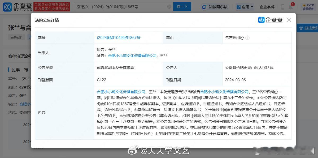Click the mobile phone icon in header

pyautogui.click(x=282, y=7)
